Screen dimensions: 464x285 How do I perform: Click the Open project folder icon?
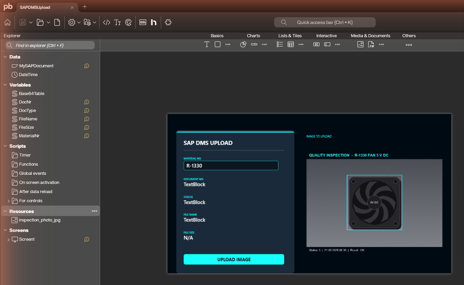pyautogui.click(x=40, y=23)
